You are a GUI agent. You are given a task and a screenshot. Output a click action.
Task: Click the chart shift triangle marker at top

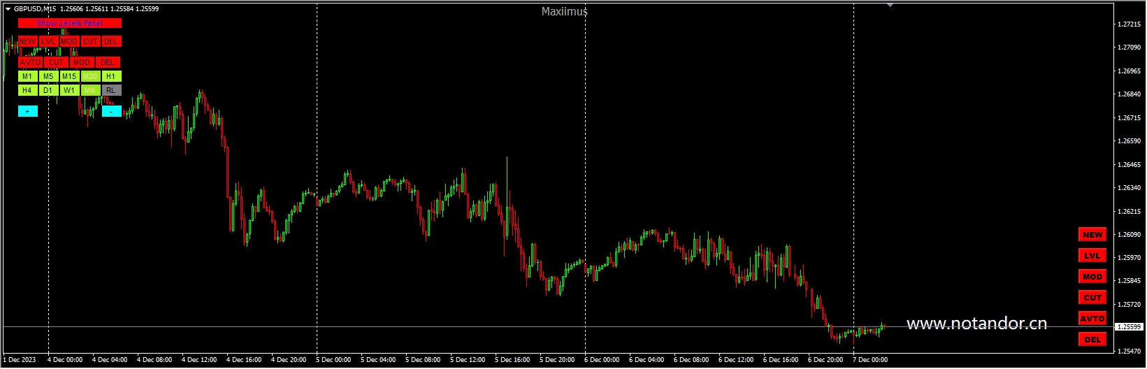coord(890,5)
